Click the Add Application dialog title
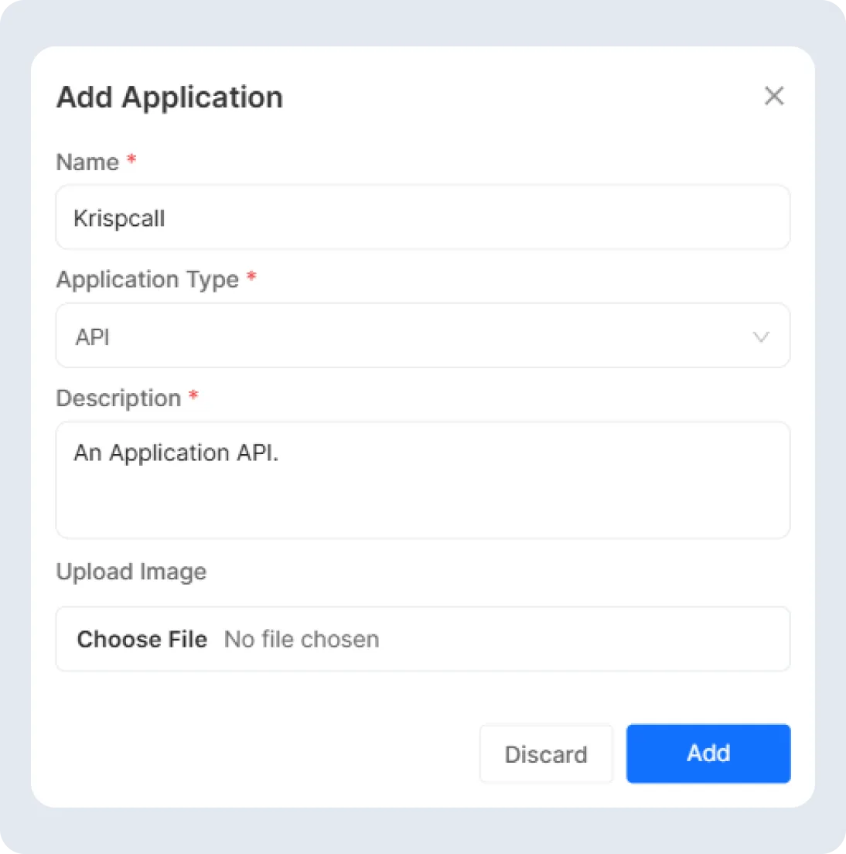This screenshot has width=846, height=854. [169, 97]
